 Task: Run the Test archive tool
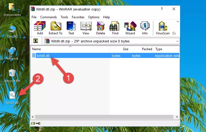click(x=71, y=28)
